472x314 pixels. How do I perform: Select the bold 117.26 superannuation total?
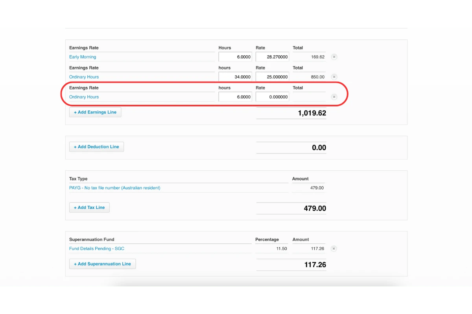pyautogui.click(x=315, y=265)
